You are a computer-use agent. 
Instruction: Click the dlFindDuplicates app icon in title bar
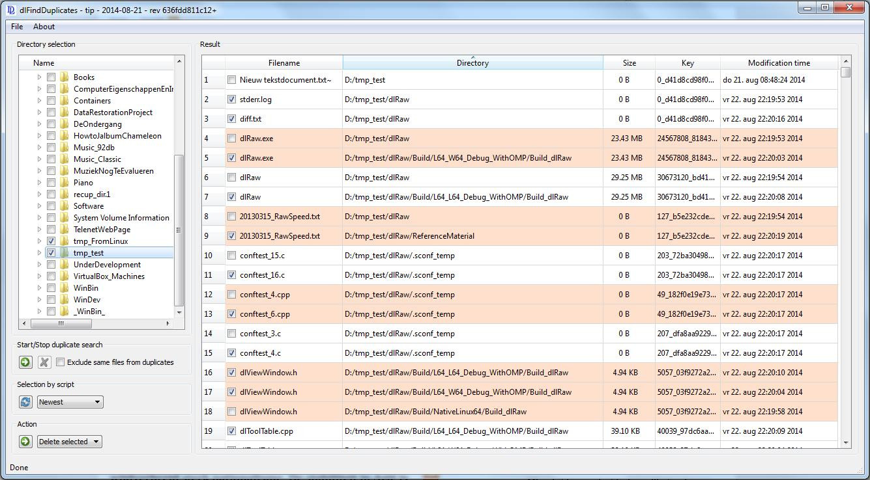(10, 9)
